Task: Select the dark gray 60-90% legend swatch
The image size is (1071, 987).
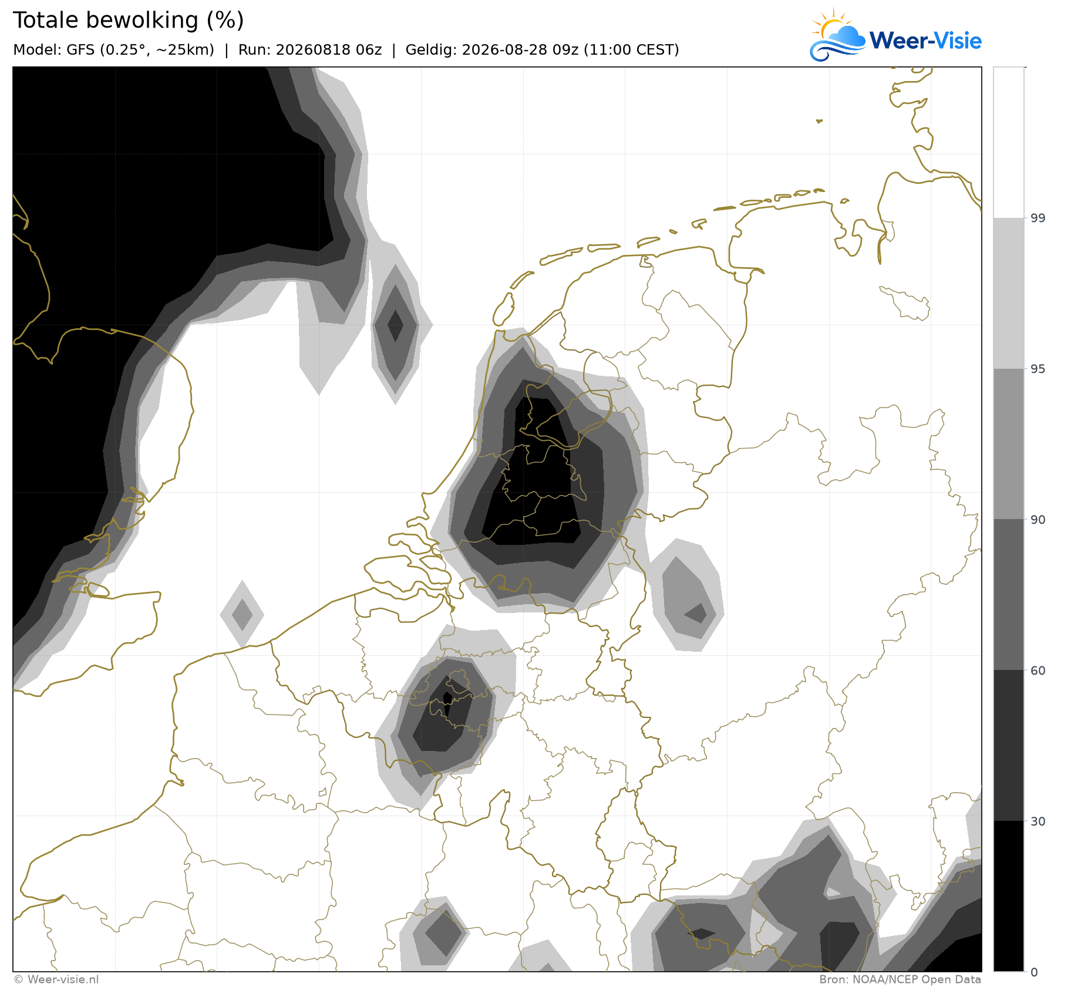Action: pos(1008,595)
